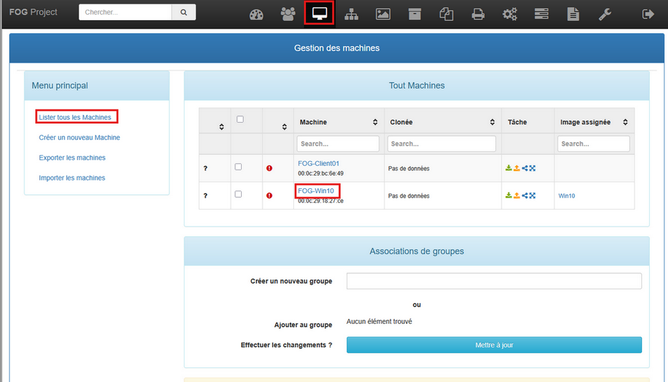The height and width of the screenshot is (382, 668).
Task: Click orange capture arrow for FOG-Client01
Action: [516, 168]
